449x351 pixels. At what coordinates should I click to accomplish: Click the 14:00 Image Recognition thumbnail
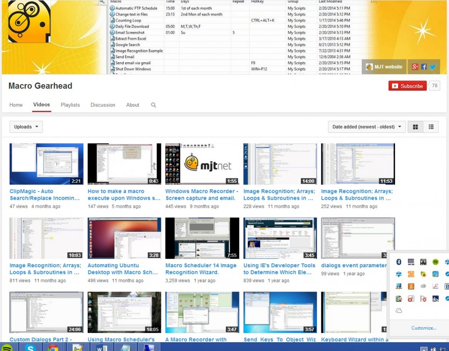pyautogui.click(x=280, y=164)
